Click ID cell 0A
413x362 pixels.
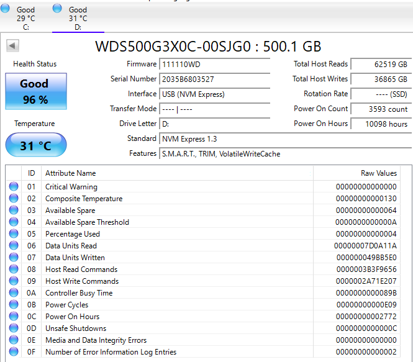[31, 293]
